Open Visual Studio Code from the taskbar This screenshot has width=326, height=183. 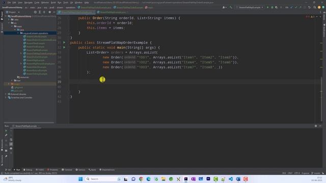[x=231, y=179]
